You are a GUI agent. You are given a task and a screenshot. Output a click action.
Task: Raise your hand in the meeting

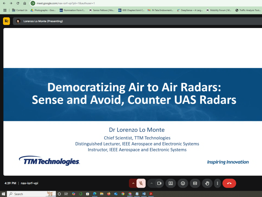tap(207, 183)
